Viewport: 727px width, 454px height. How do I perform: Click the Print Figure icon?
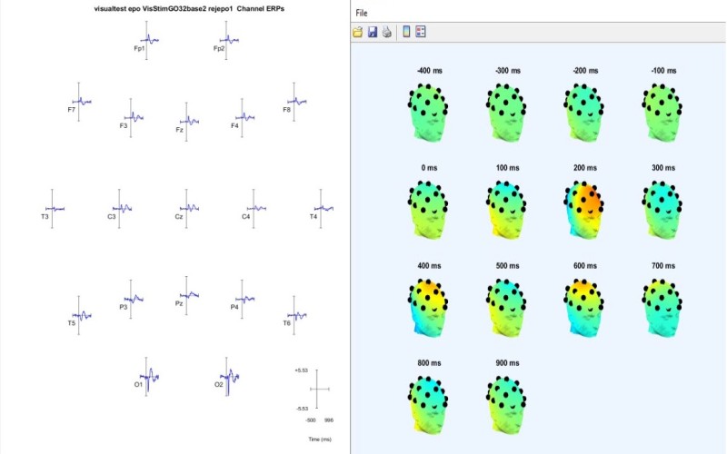[x=386, y=32]
